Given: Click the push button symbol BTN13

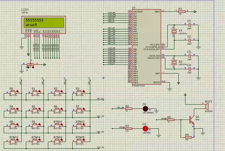Looking at the screenshot, I should coord(13,141).
